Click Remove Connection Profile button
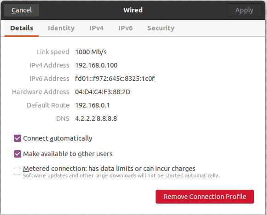The image size is (267, 215). [205, 197]
